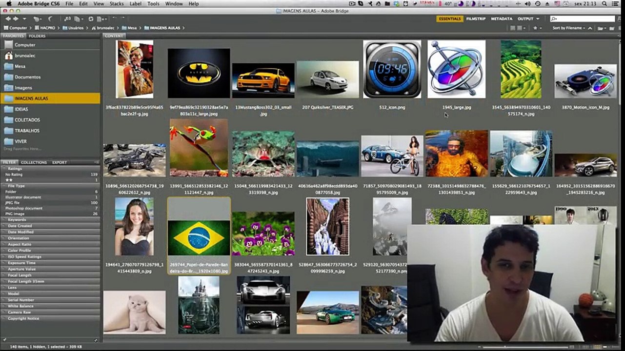Switch to the Folders tab
This screenshot has width=625, height=351.
[x=37, y=36]
